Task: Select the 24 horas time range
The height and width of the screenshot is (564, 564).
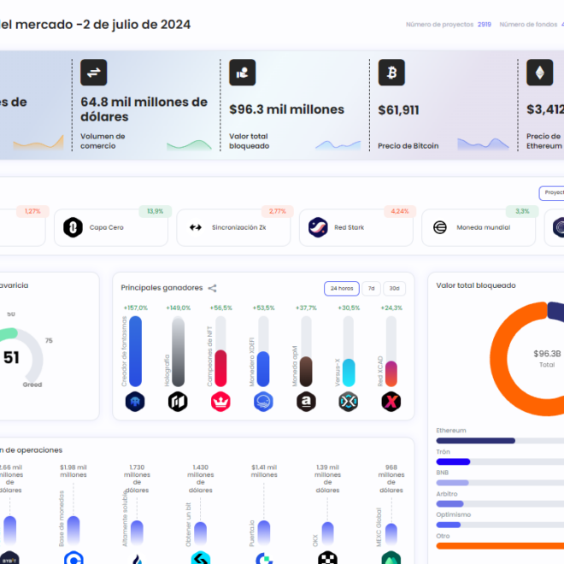Action: pyautogui.click(x=341, y=288)
